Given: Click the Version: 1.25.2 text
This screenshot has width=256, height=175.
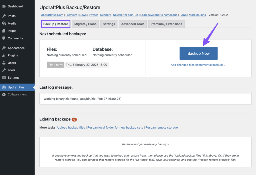Looking at the screenshot, I should click(x=218, y=15).
